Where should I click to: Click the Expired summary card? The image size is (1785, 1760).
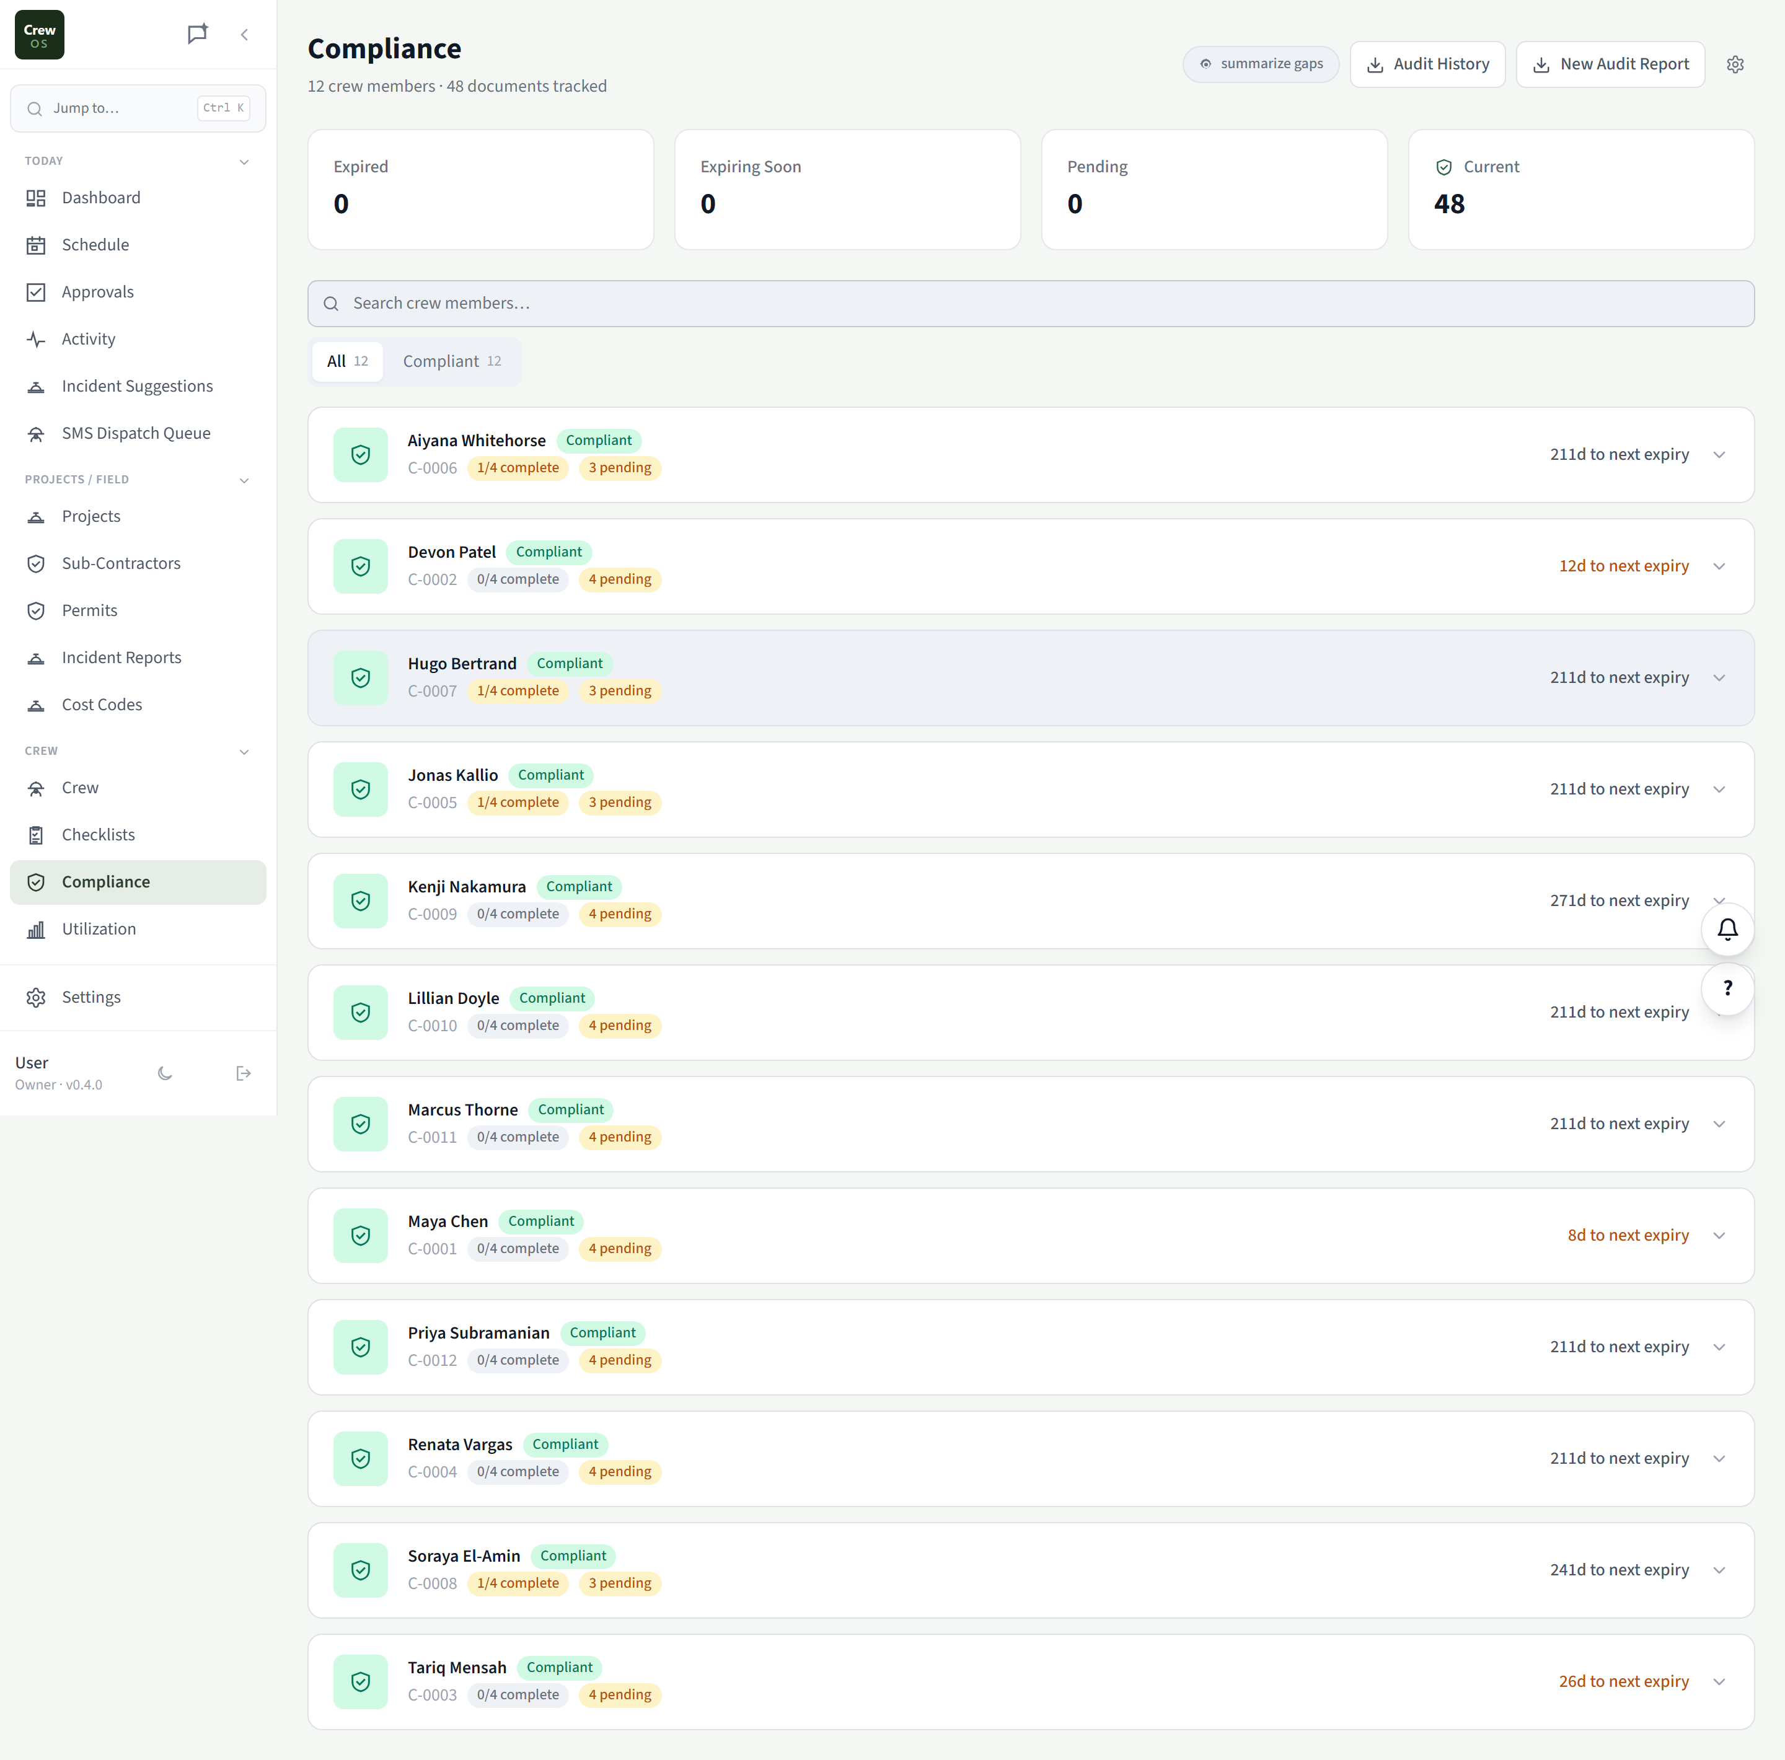pos(480,190)
